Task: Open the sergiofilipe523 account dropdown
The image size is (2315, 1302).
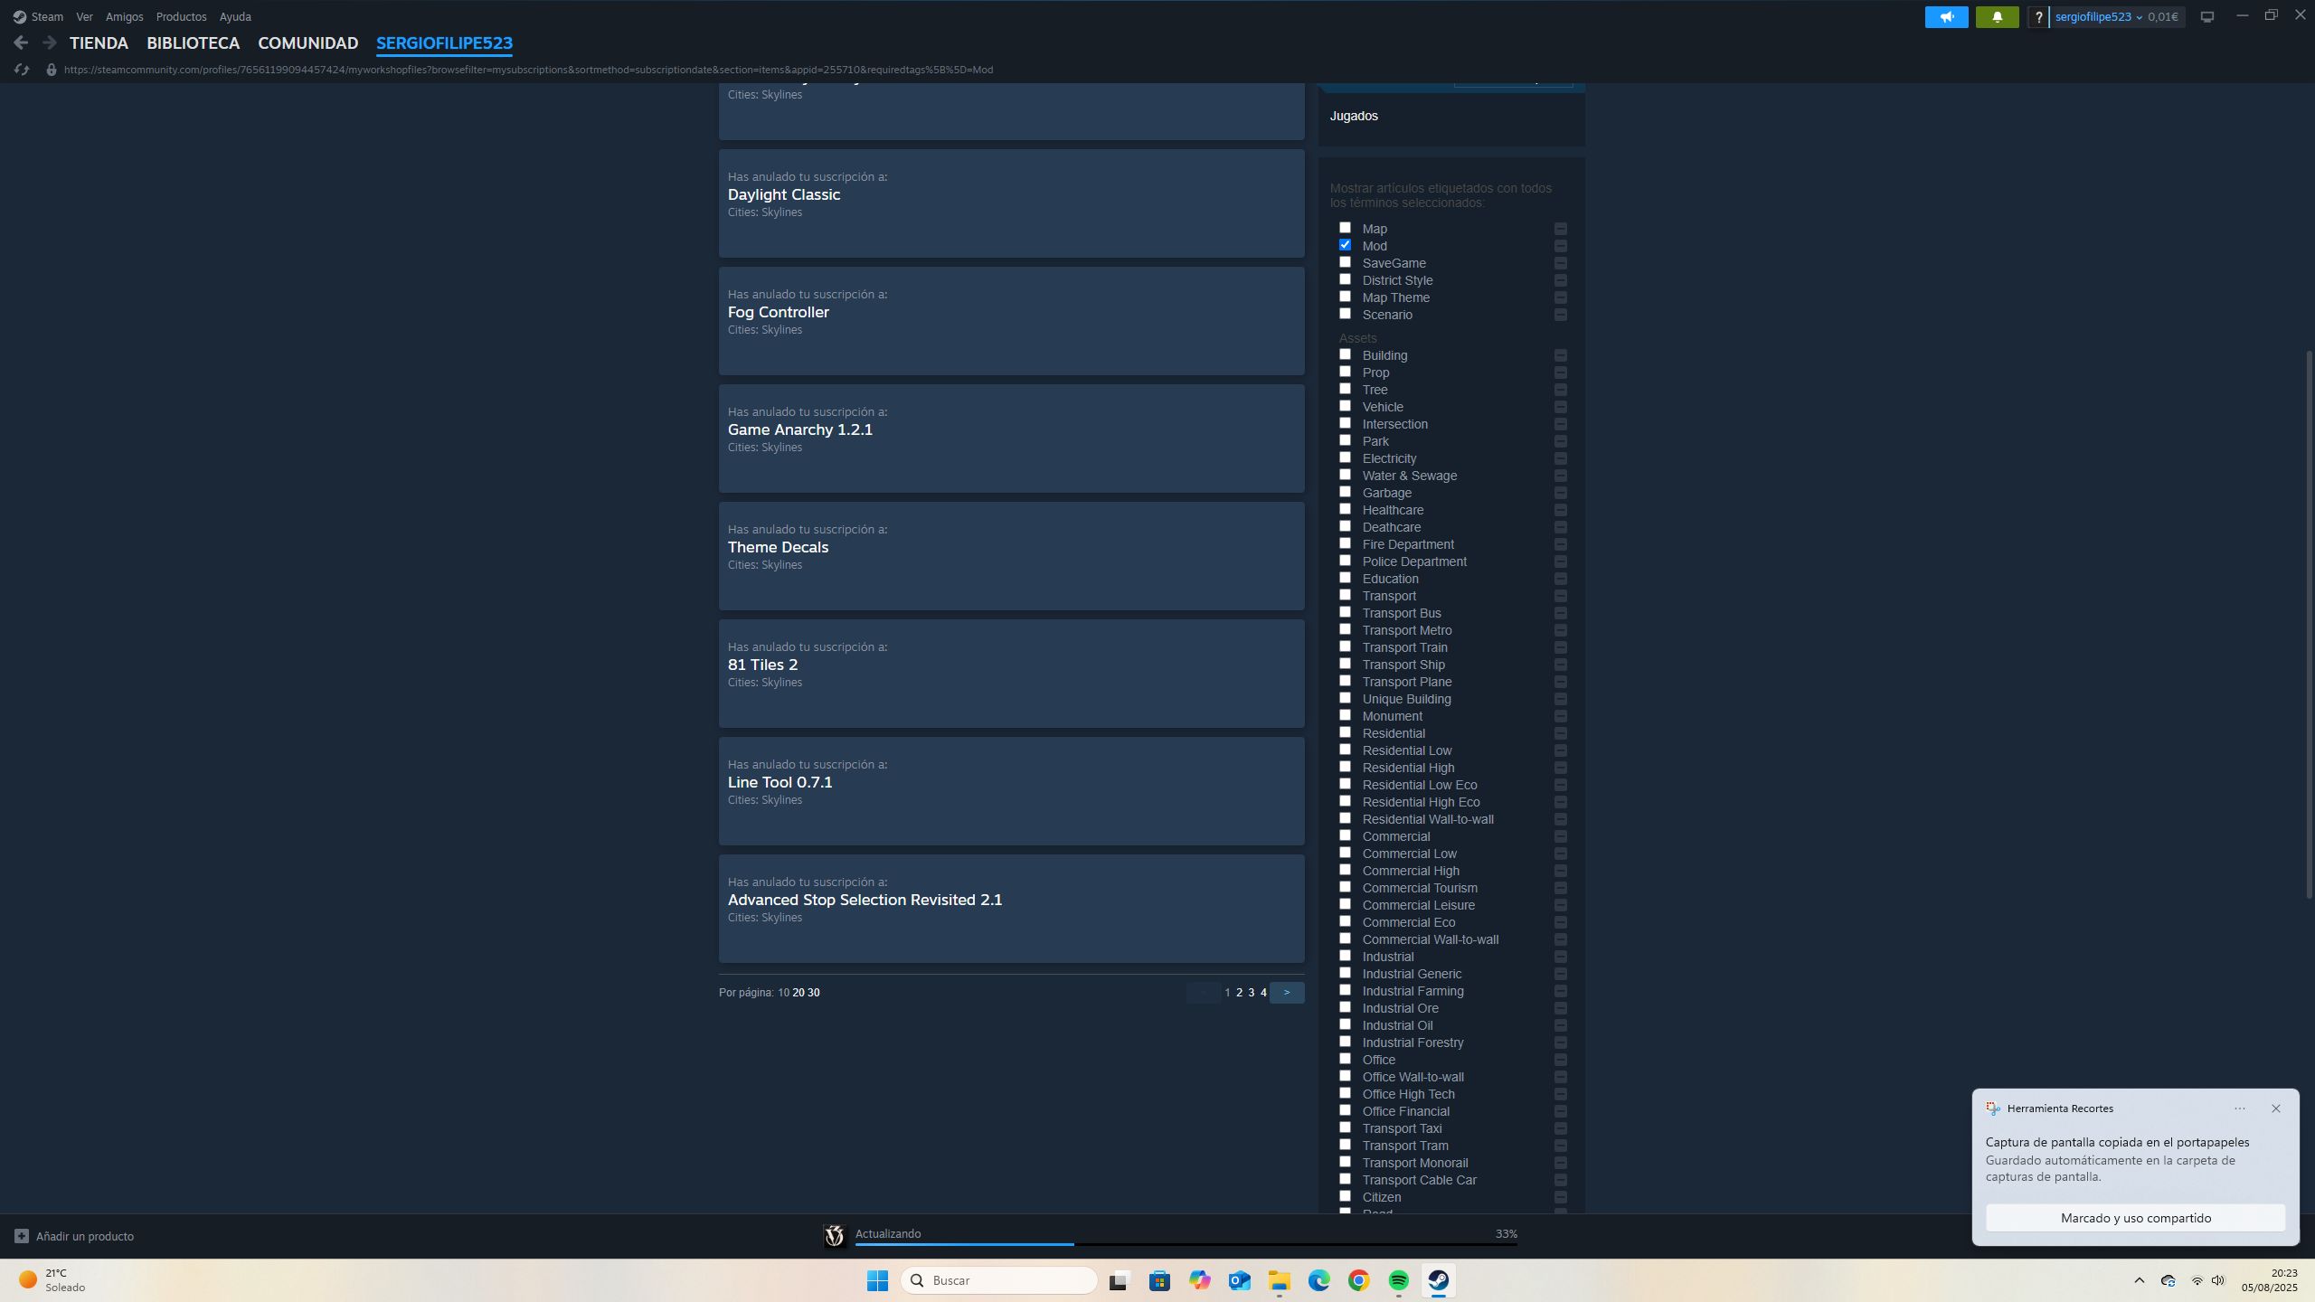Action: click(2098, 17)
